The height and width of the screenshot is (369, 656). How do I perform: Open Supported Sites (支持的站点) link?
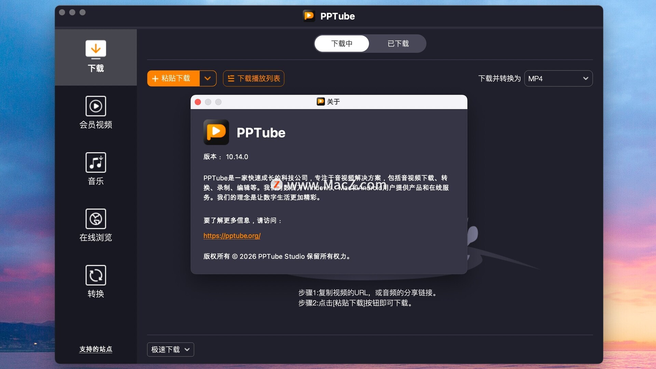coord(96,349)
